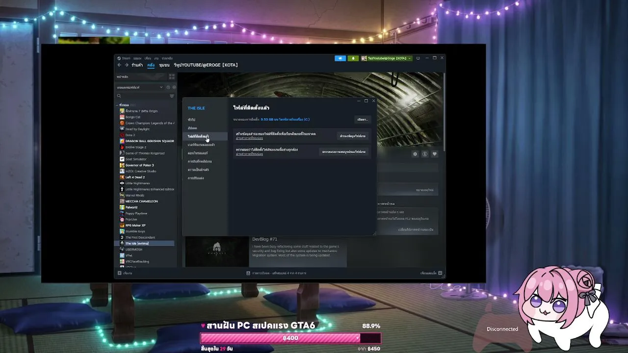Open the Steam menu
The image size is (628, 353).
(125, 58)
